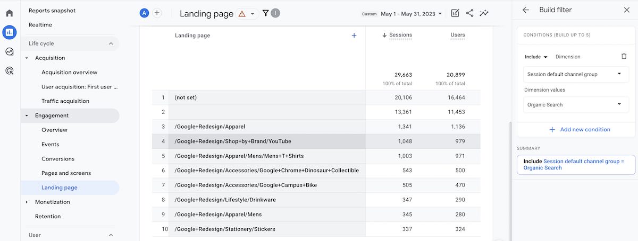The width and height of the screenshot is (638, 241).
Task: Open the Pages and screens report
Action: 66,173
